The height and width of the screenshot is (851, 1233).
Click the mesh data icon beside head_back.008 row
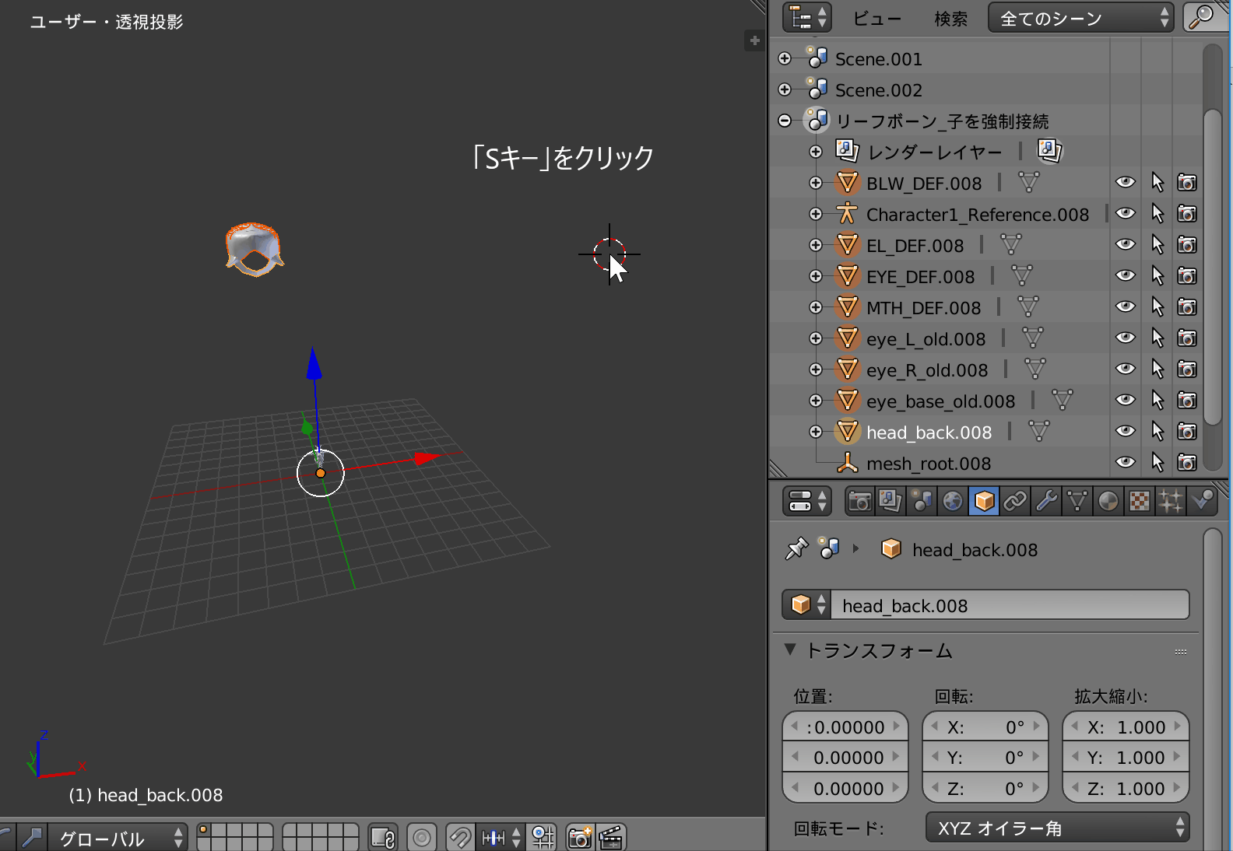pyautogui.click(x=1038, y=432)
